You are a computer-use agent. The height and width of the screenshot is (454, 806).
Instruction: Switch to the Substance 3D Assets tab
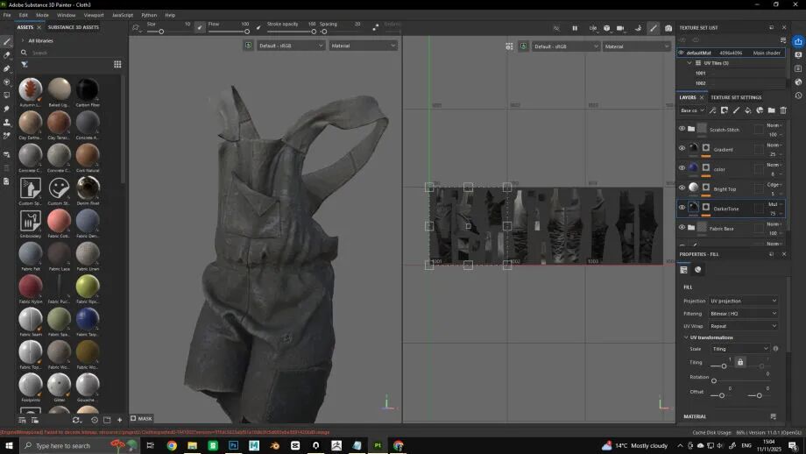click(73, 27)
